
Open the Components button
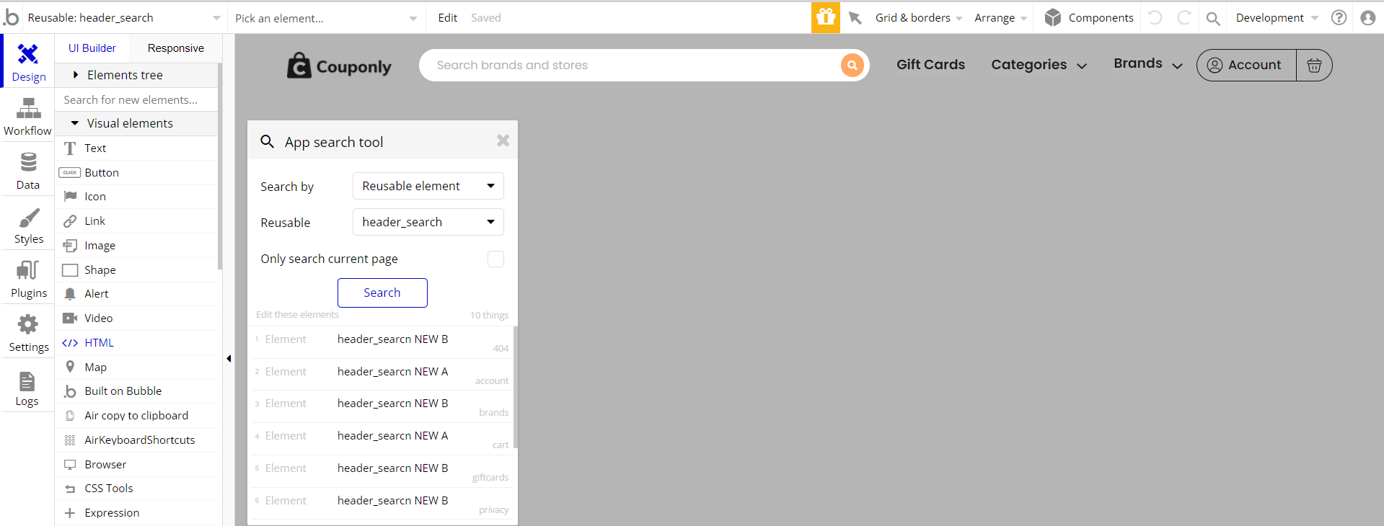pyautogui.click(x=1089, y=18)
